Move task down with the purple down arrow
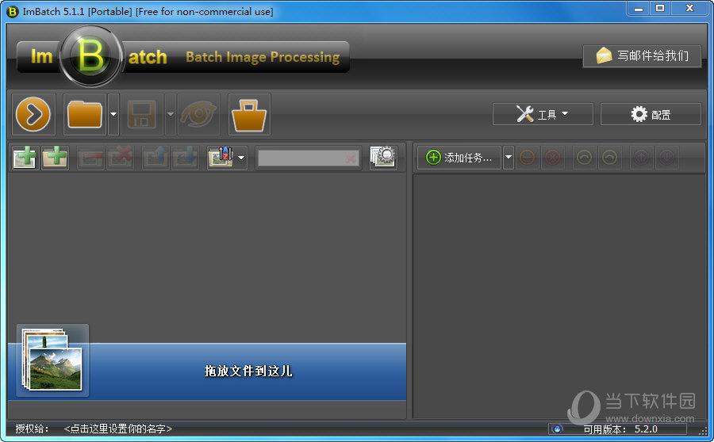 (x=667, y=158)
